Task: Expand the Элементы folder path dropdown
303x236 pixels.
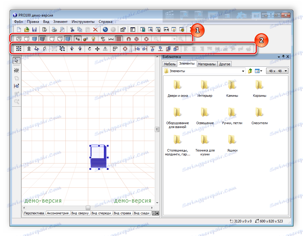Action: (x=243, y=71)
